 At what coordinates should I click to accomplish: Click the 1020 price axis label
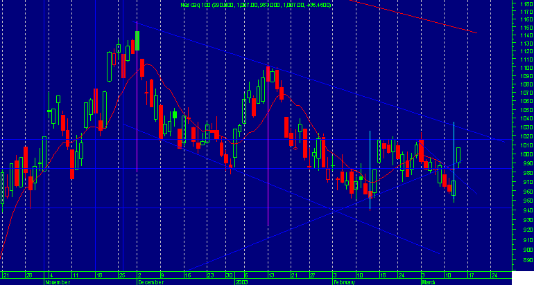(527, 136)
